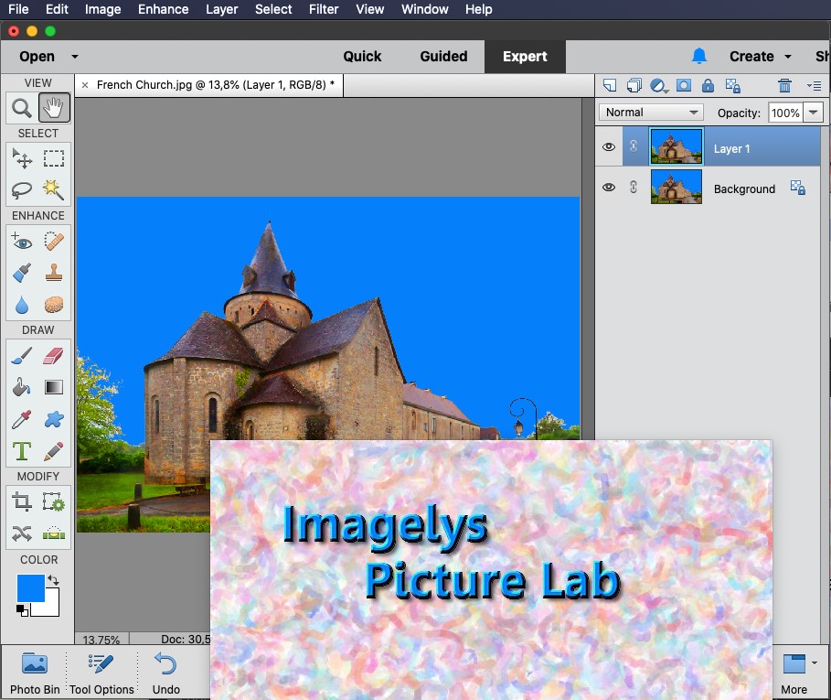This screenshot has width=831, height=700.
Task: Click the Create button
Action: [751, 56]
